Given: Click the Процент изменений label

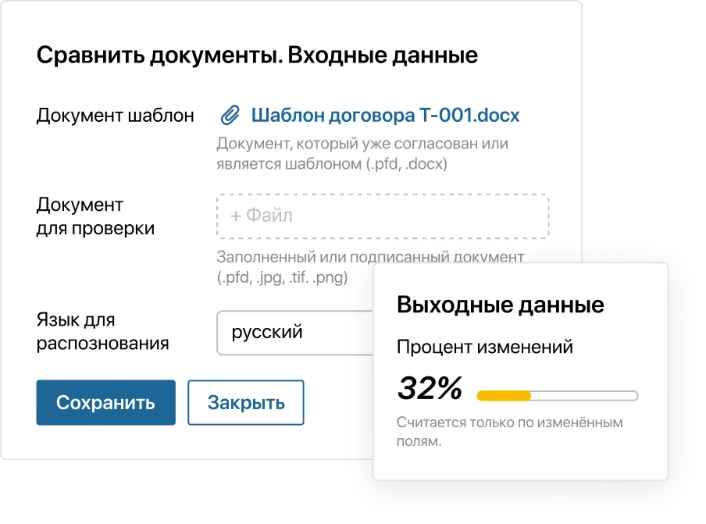Looking at the screenshot, I should pyautogui.click(x=484, y=347).
